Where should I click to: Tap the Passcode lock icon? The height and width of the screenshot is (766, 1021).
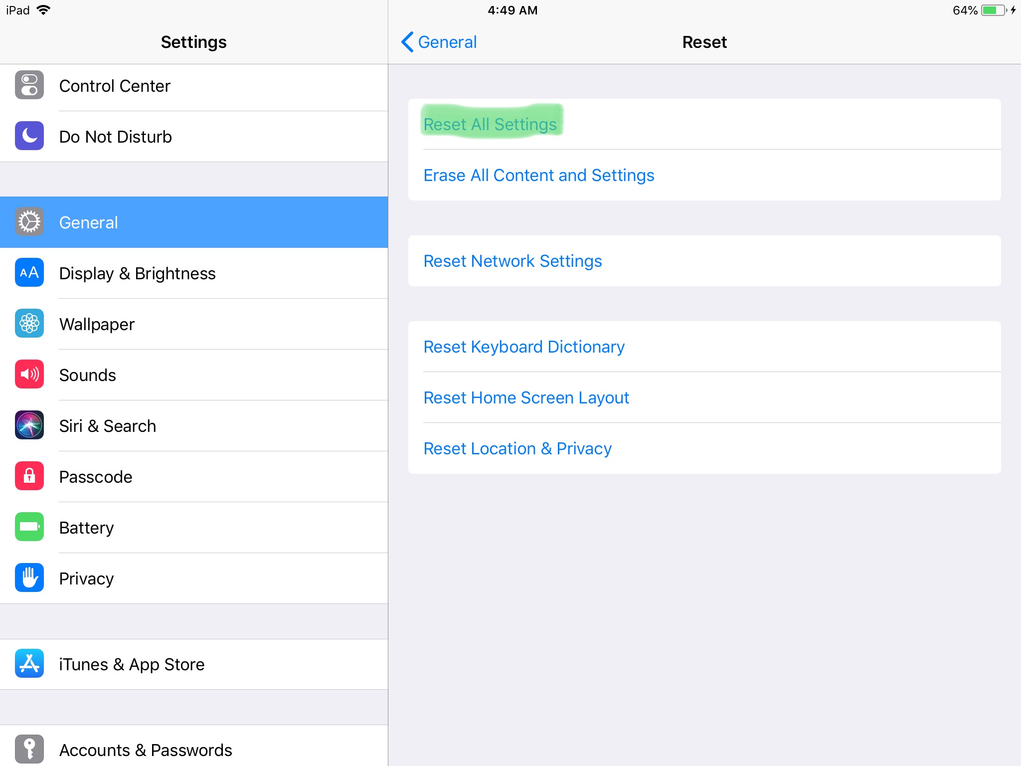[29, 476]
